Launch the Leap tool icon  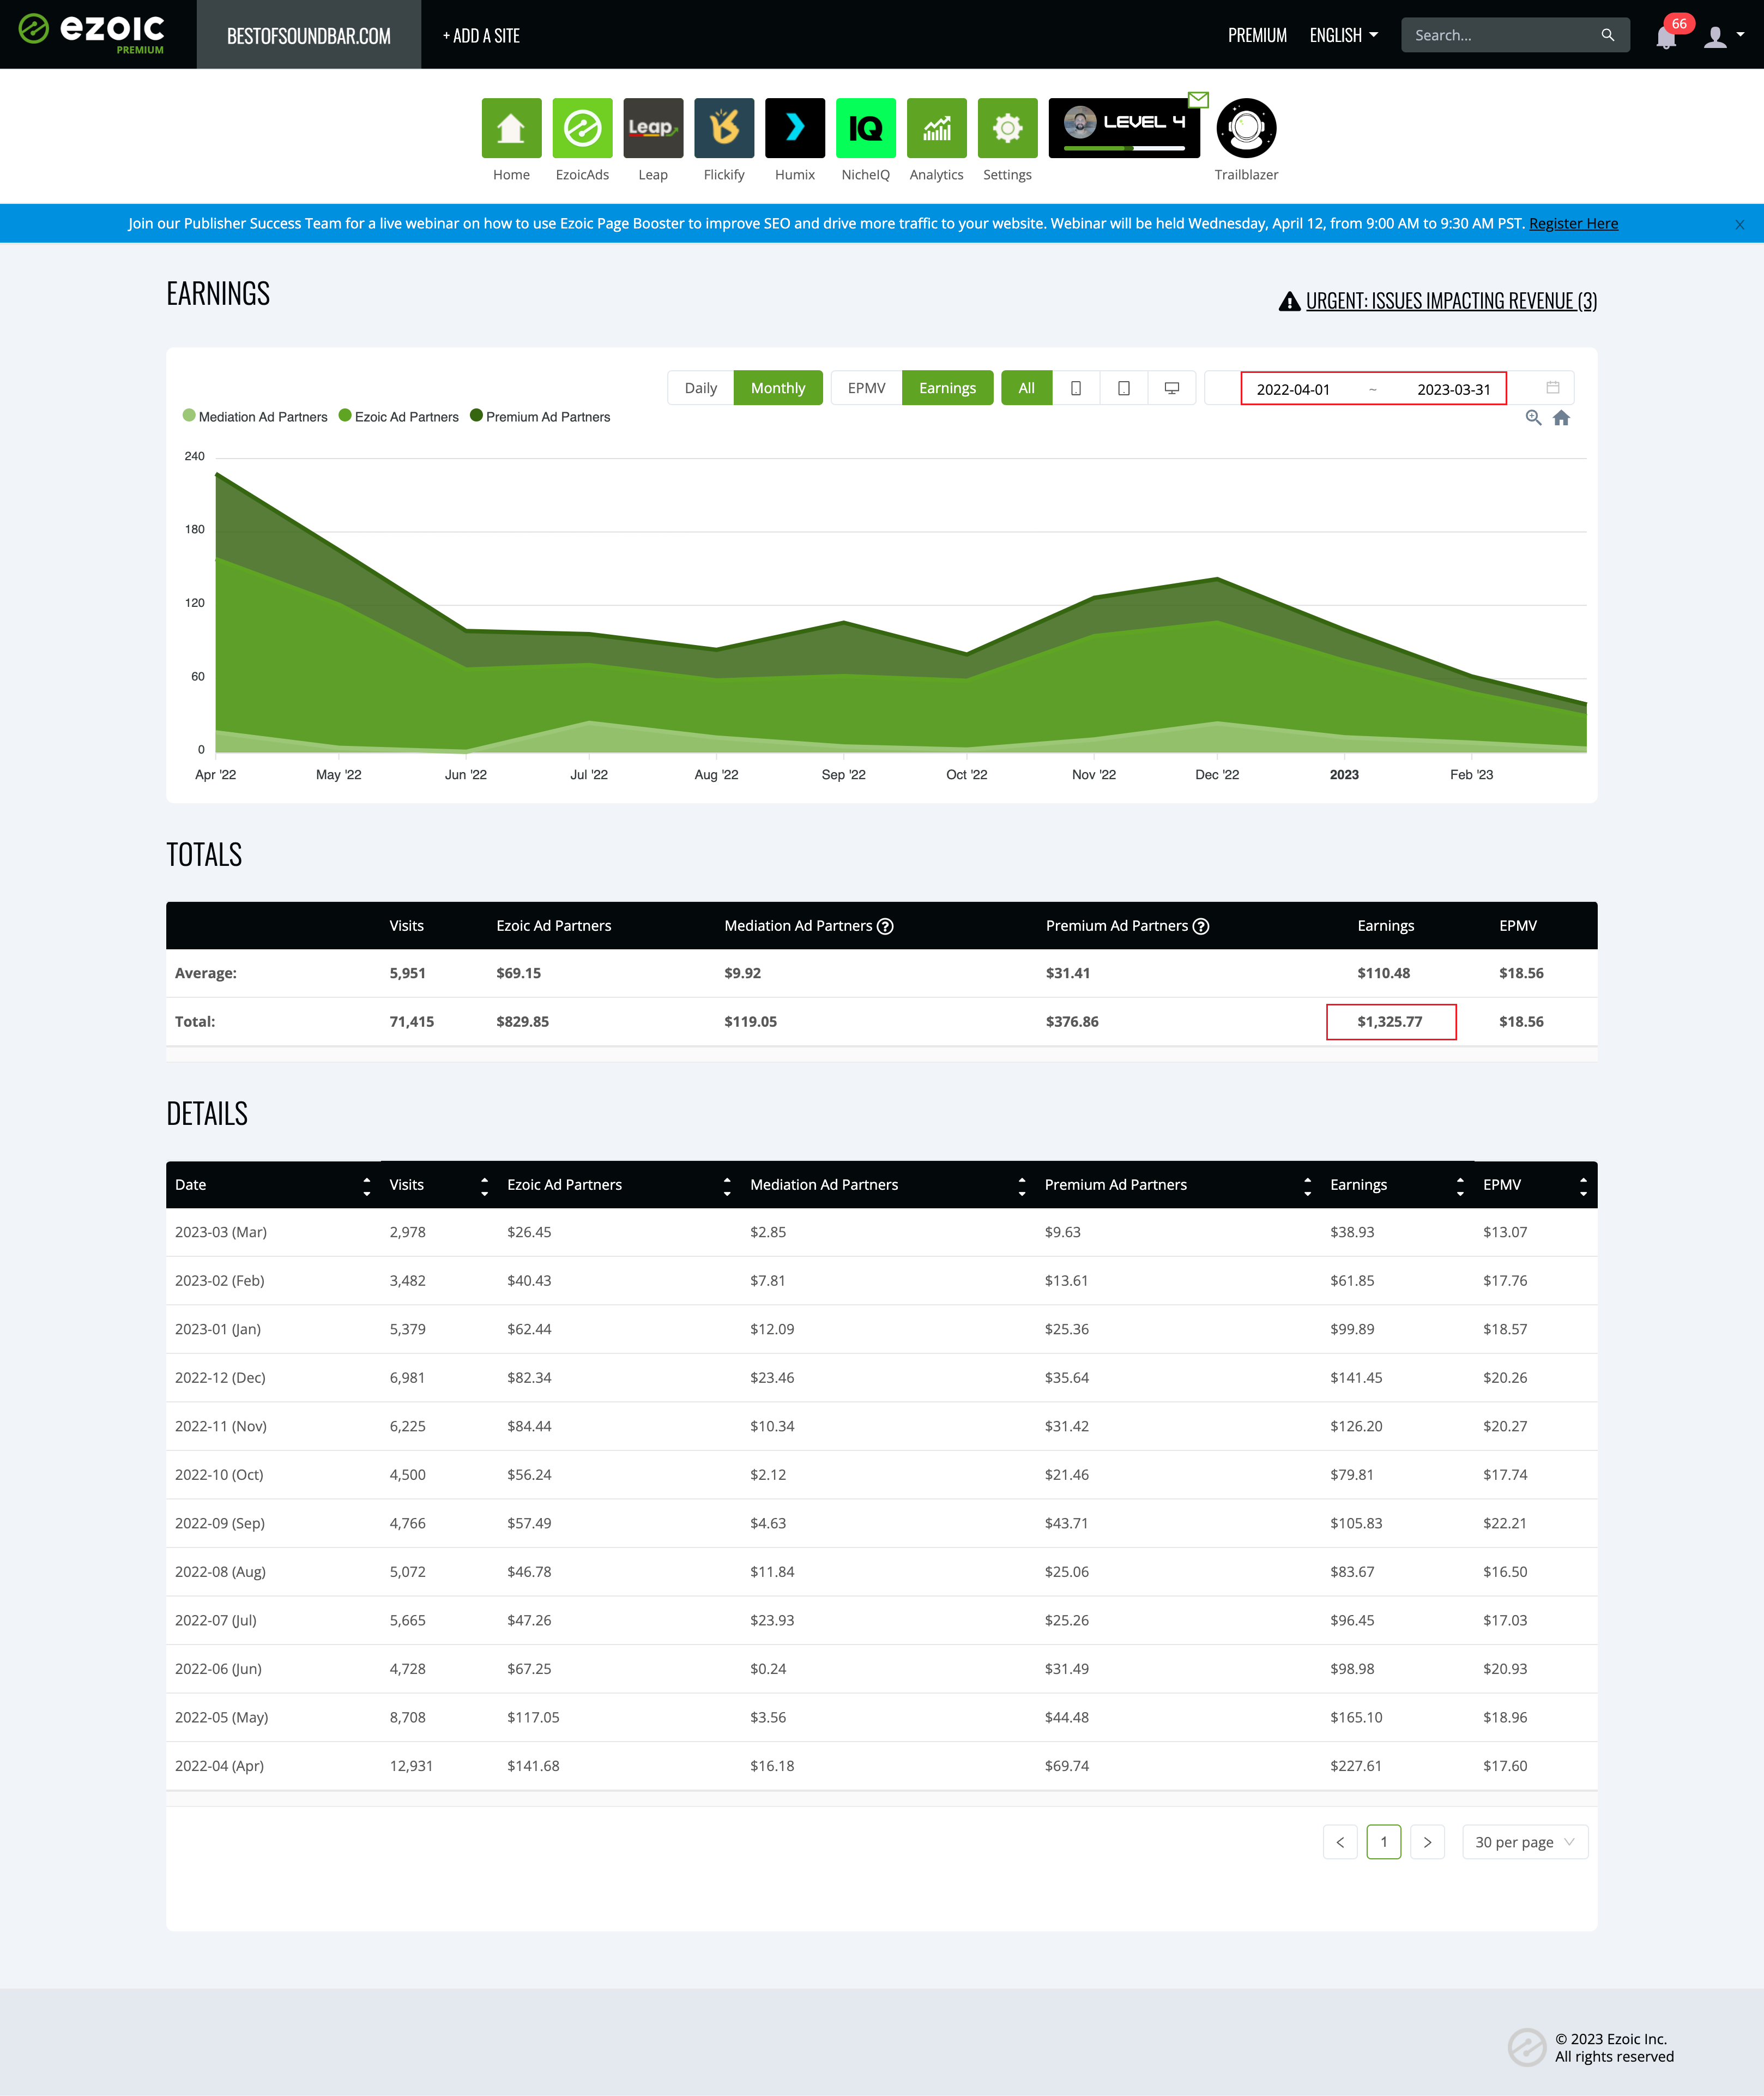653,128
